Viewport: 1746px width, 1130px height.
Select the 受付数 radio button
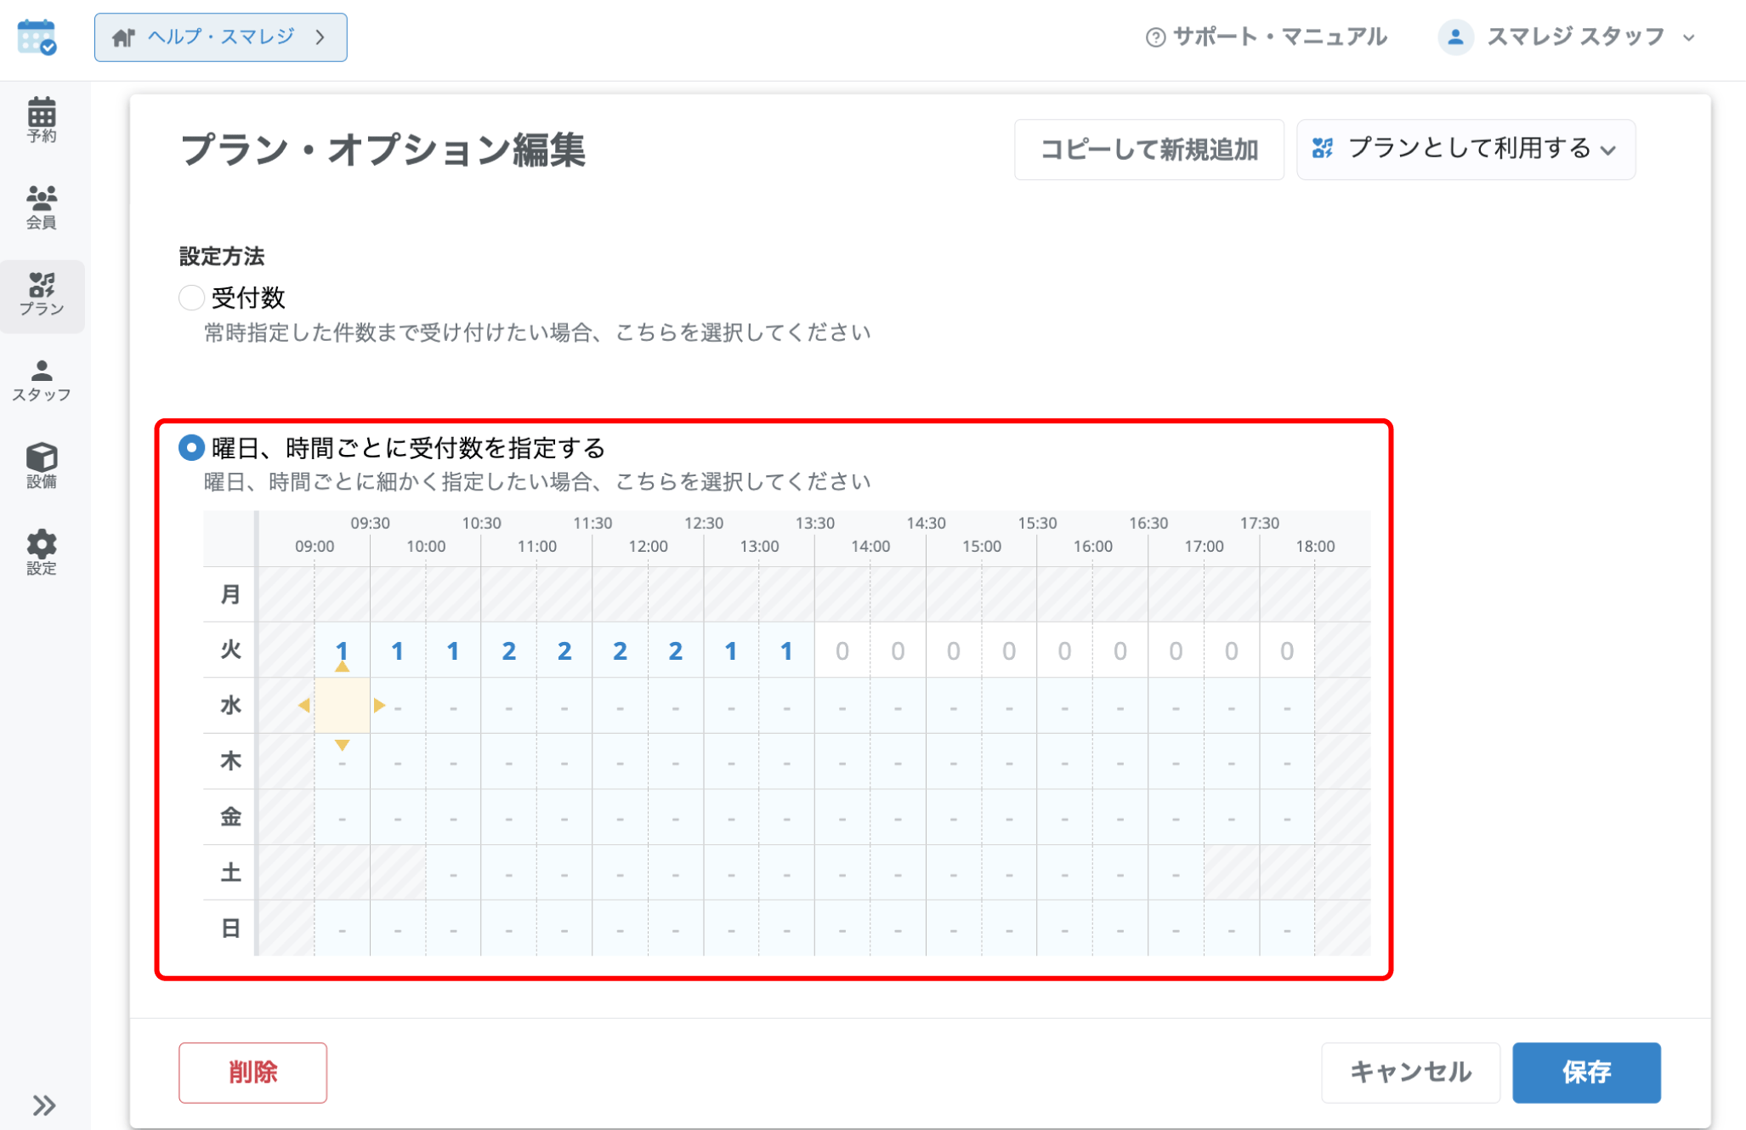click(x=191, y=298)
